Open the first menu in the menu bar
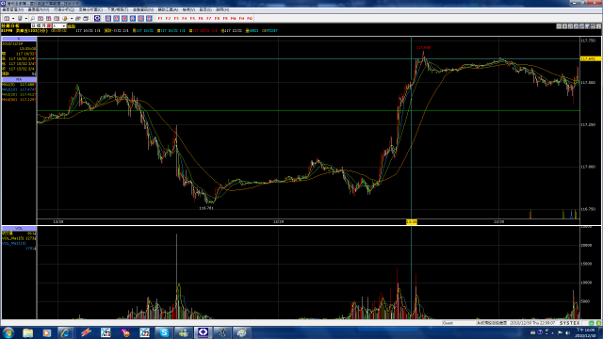This screenshot has width=603, height=339. 12,9
